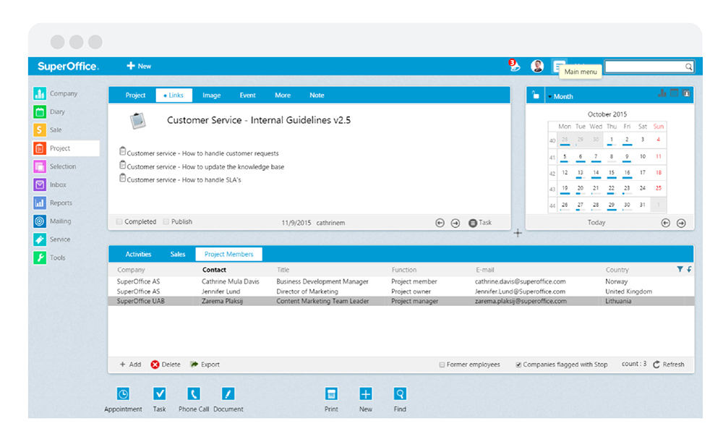Expand the Month view dropdown
Viewport: 723px width, 434px height.
point(560,96)
